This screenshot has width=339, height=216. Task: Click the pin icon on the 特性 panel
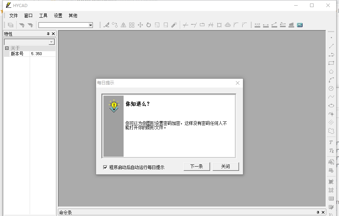pos(49,34)
